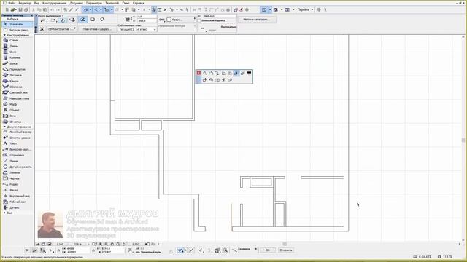Viewport: 467px width, 262px height.
Task: Collapse the Документирование toolbox group
Action: [x=4, y=127]
